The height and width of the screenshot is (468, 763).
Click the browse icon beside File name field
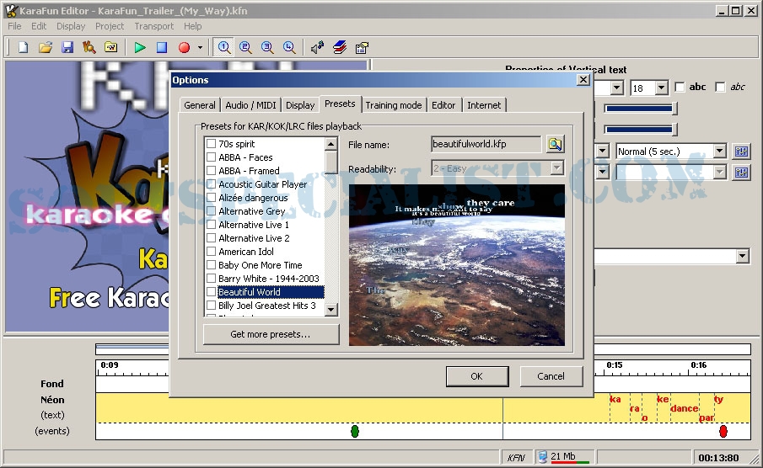554,144
